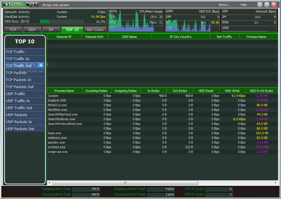Click the scrollbar right arrow
This screenshot has height=199, width=281.
pyautogui.click(x=275, y=183)
